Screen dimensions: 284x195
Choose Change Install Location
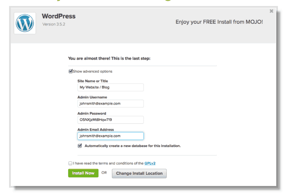coord(139,173)
